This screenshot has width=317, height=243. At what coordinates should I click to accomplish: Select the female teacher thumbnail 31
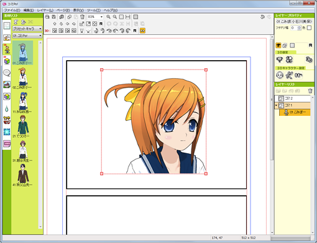pyautogui.click(x=22, y=151)
